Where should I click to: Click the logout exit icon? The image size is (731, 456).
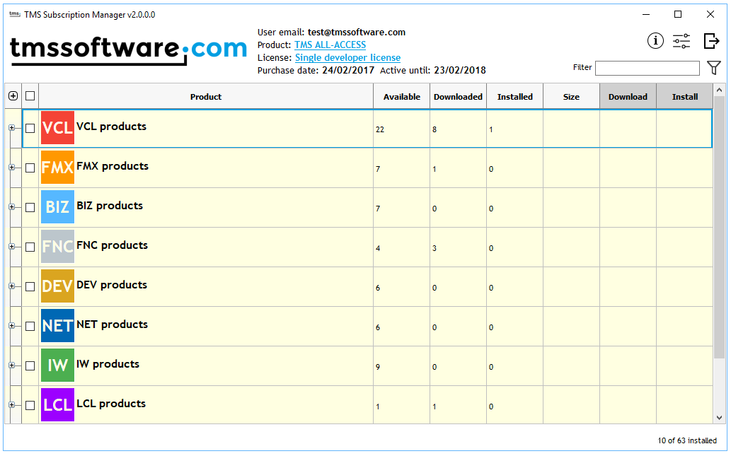coord(711,41)
